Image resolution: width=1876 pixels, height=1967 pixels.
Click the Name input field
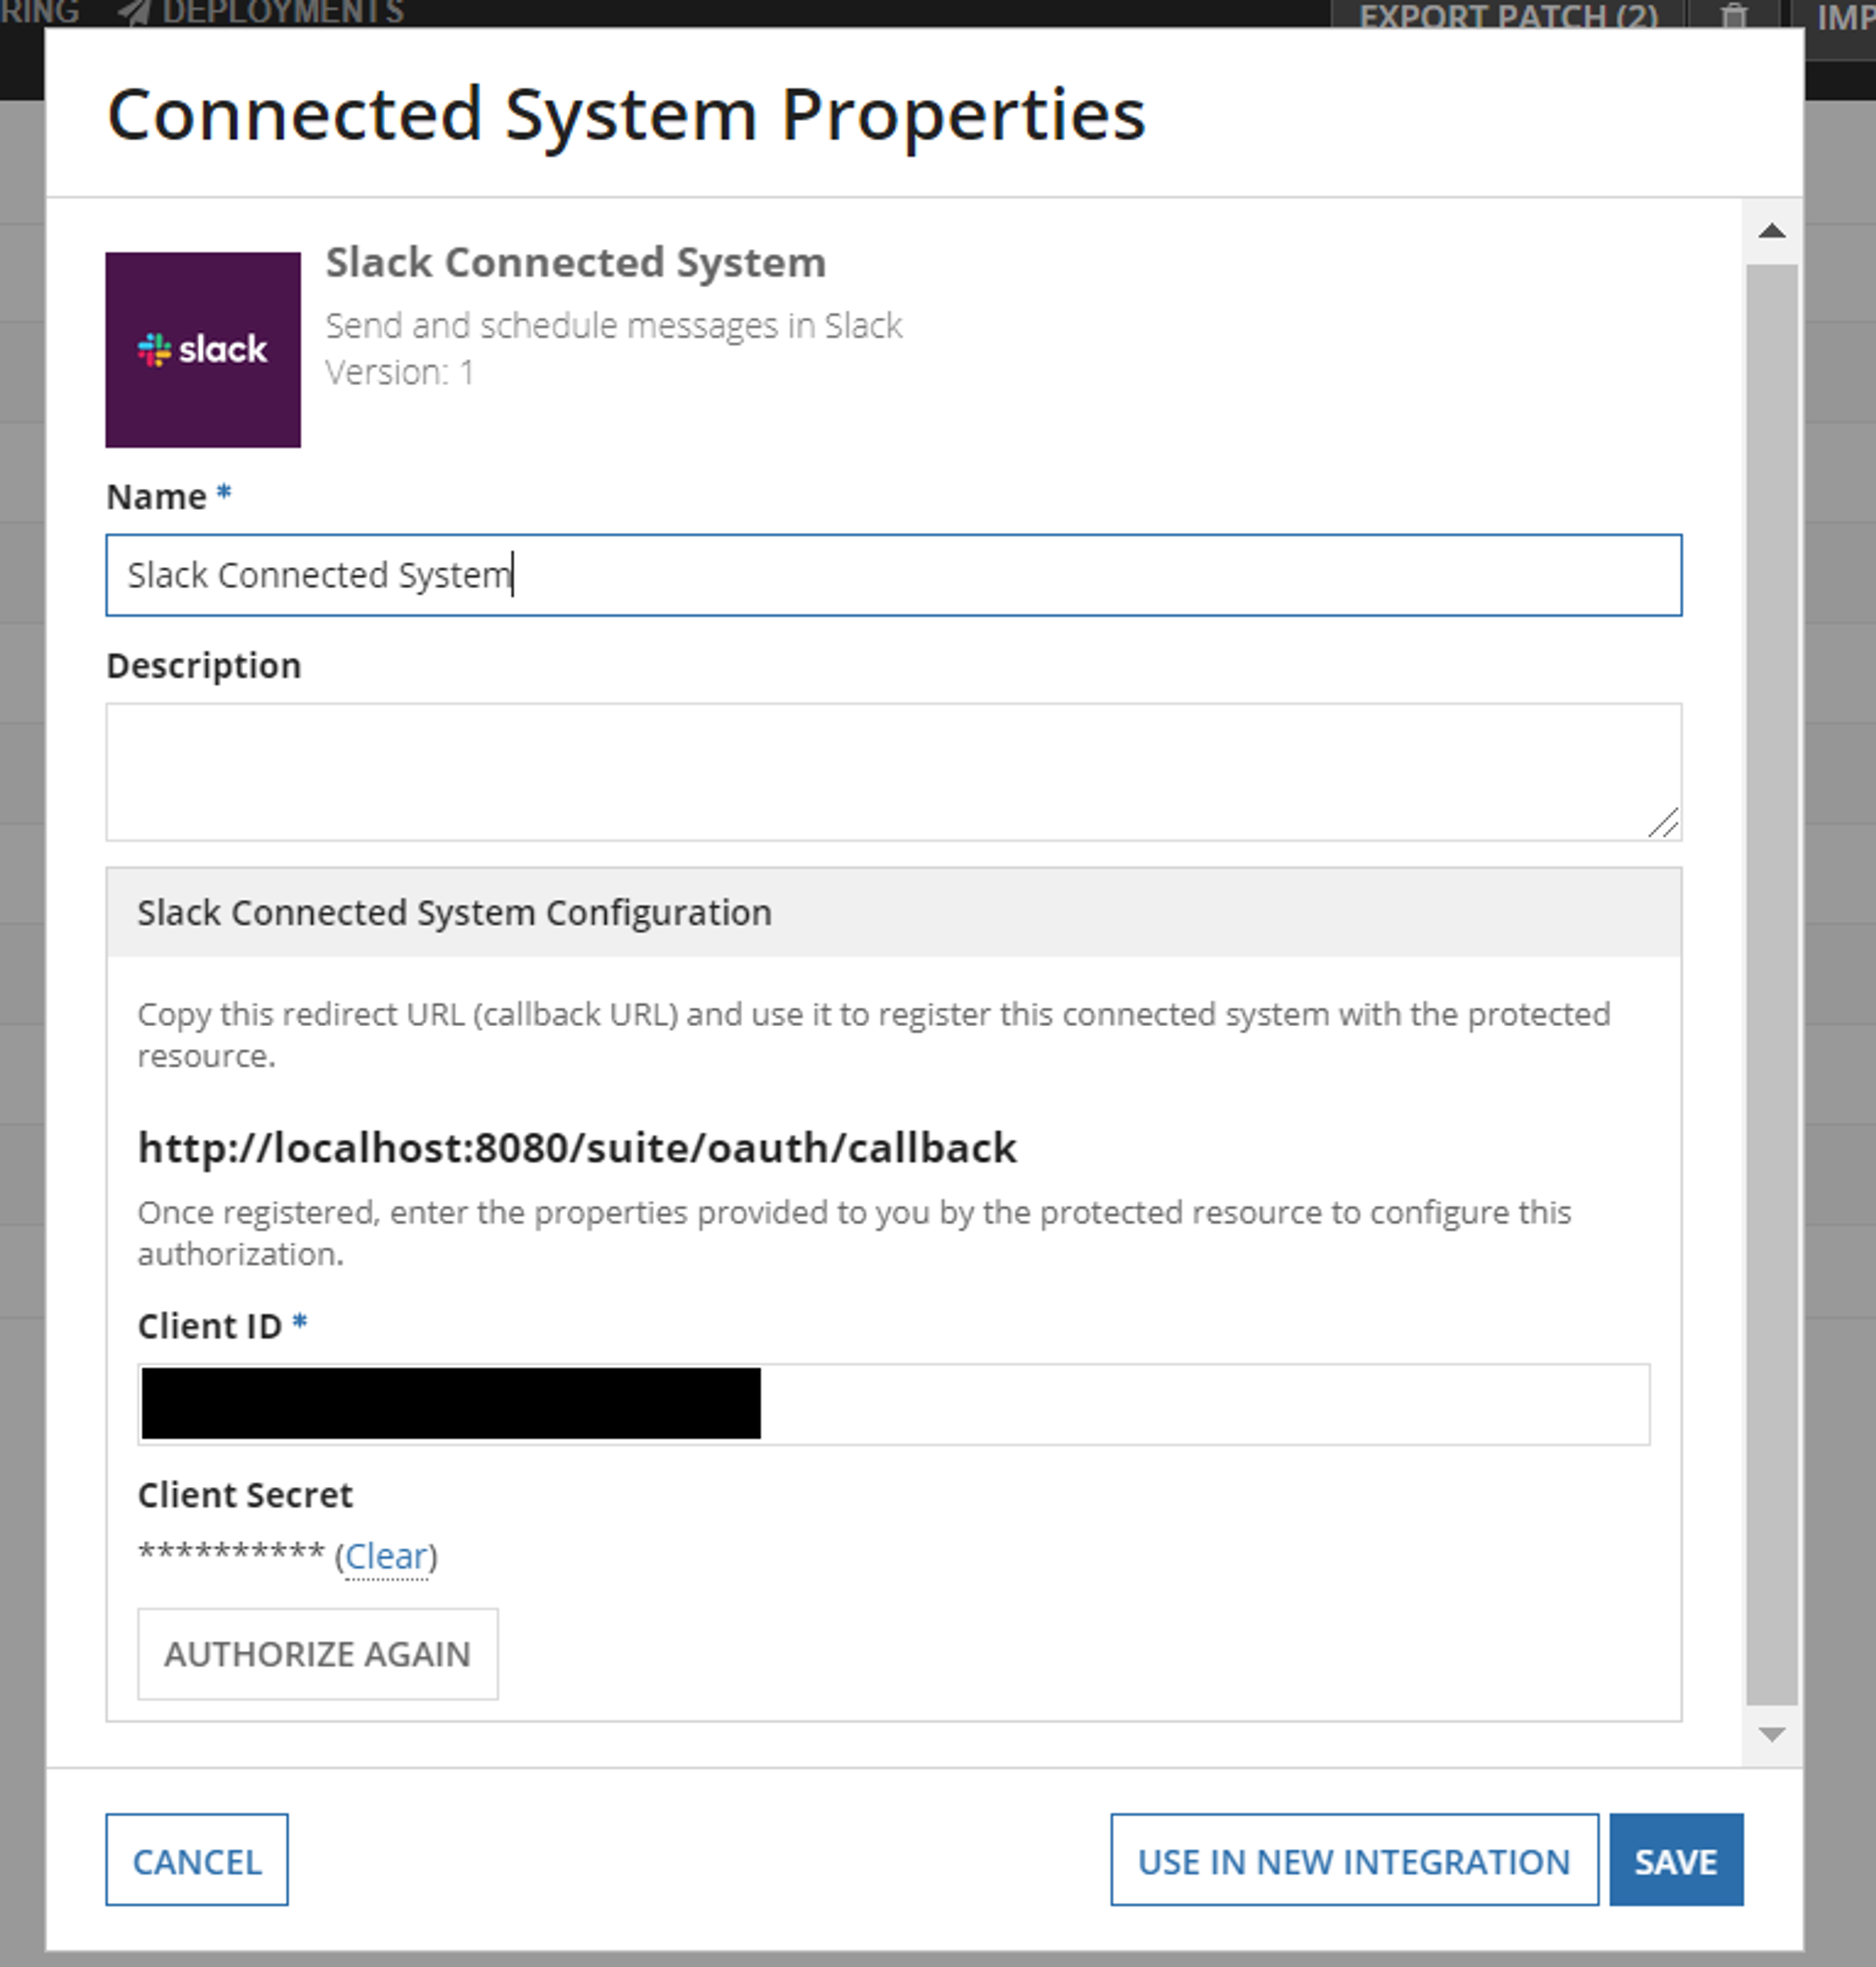893,575
